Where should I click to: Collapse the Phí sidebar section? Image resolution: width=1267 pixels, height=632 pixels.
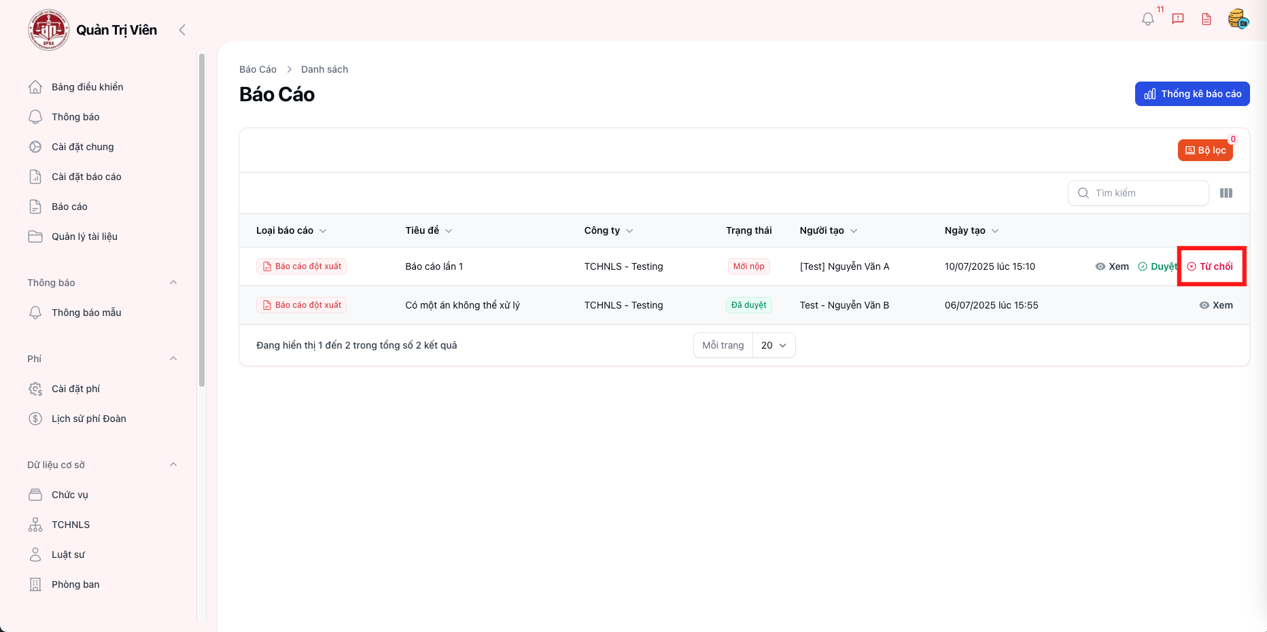coord(173,359)
